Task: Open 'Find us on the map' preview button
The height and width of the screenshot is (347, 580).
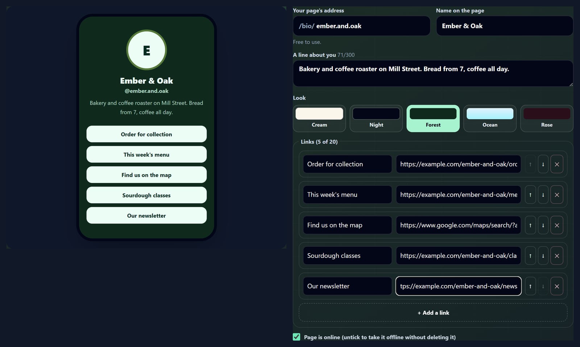Action: 146,175
